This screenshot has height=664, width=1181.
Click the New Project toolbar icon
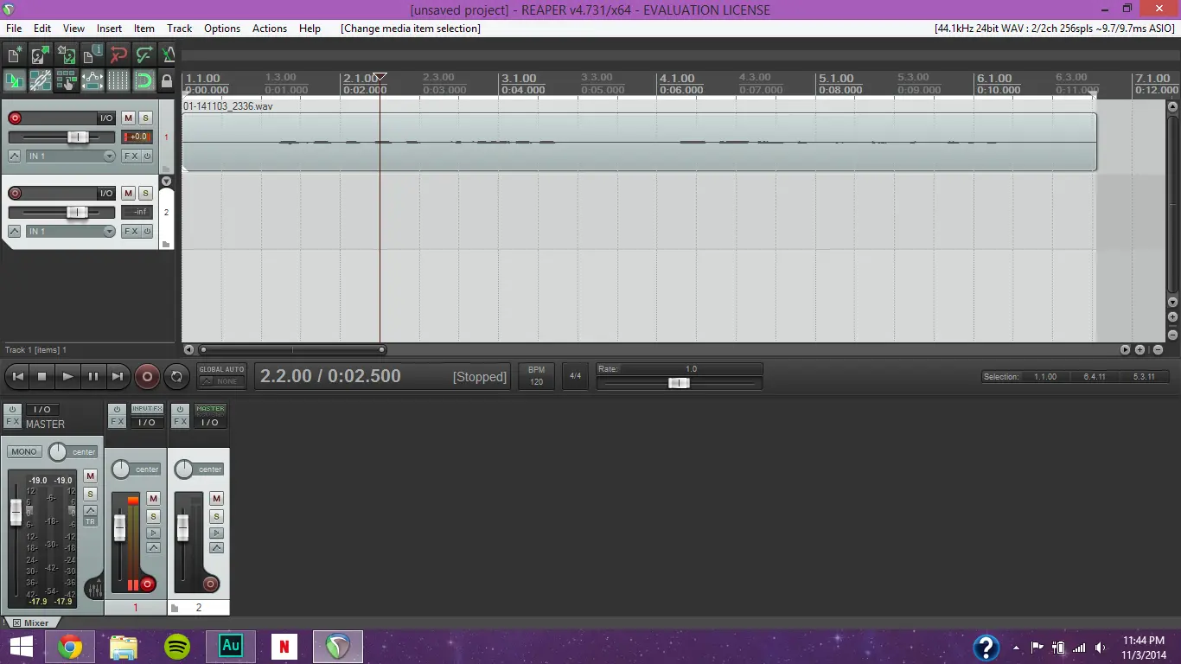coord(14,54)
